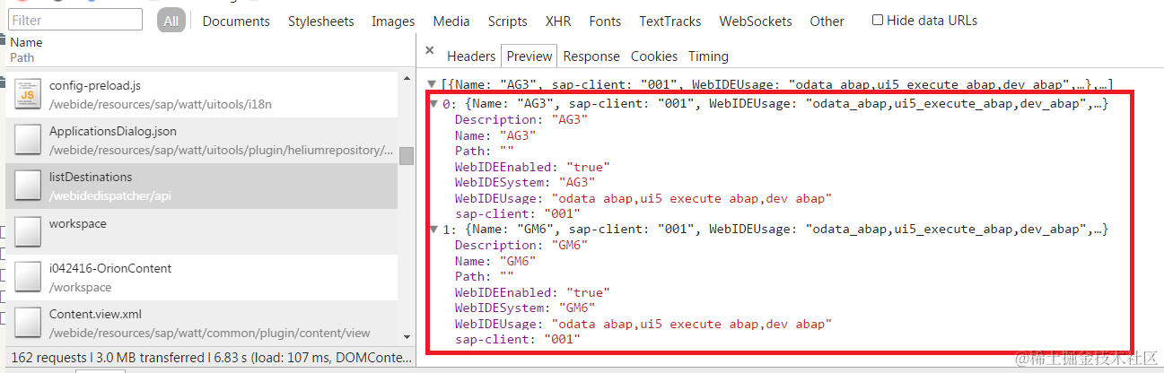Image resolution: width=1164 pixels, height=373 pixels.
Task: Switch to the Timing tab
Action: [x=708, y=56]
